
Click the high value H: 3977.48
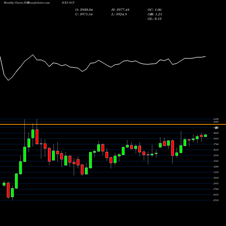point(120,10)
